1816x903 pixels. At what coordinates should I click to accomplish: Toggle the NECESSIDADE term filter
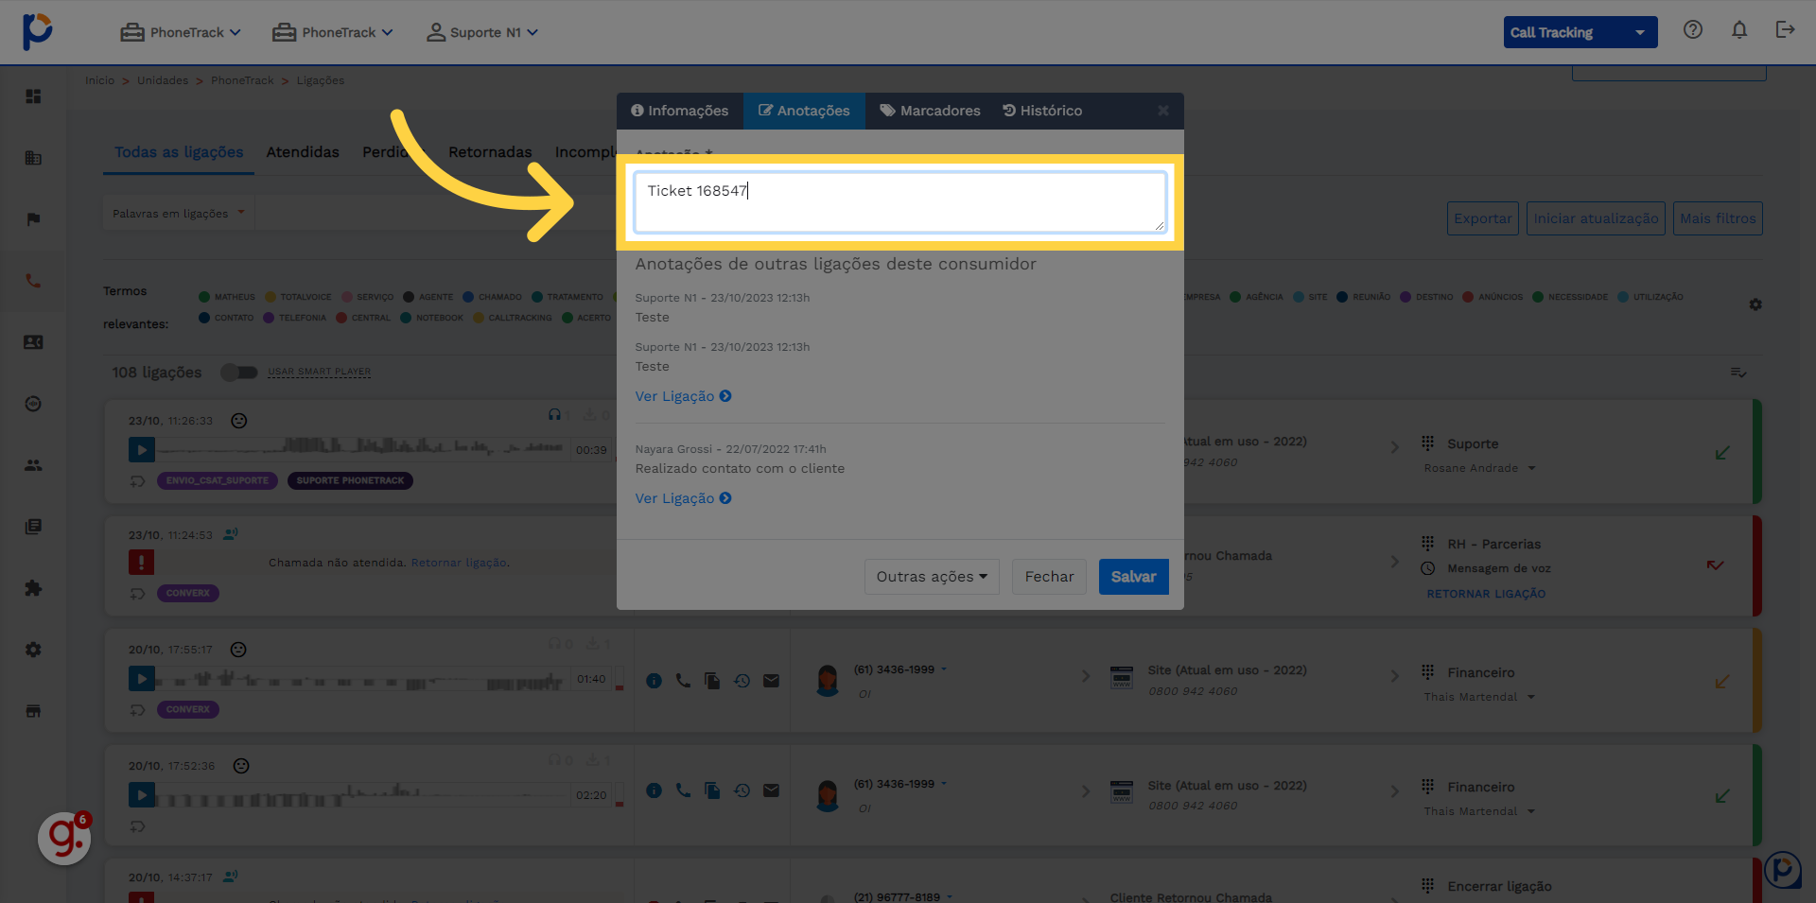click(x=1571, y=297)
